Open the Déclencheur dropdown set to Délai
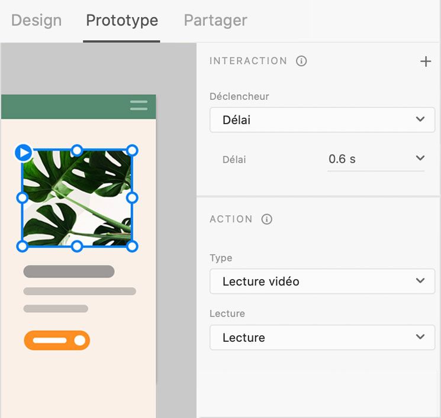The image size is (441, 418). pos(322,119)
